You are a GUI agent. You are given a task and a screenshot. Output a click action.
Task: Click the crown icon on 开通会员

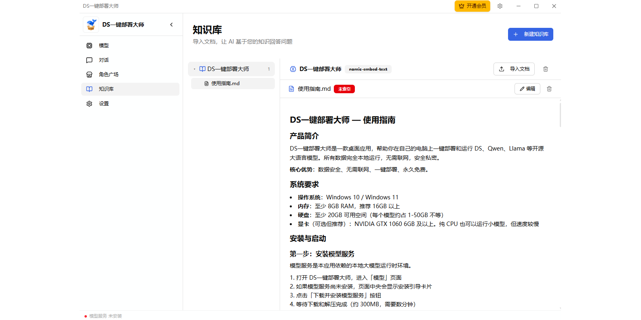462,6
